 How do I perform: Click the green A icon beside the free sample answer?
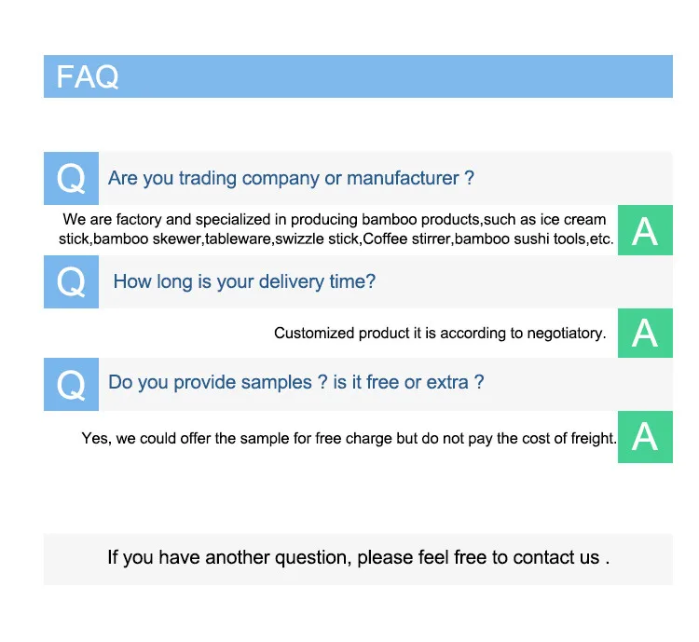click(645, 436)
